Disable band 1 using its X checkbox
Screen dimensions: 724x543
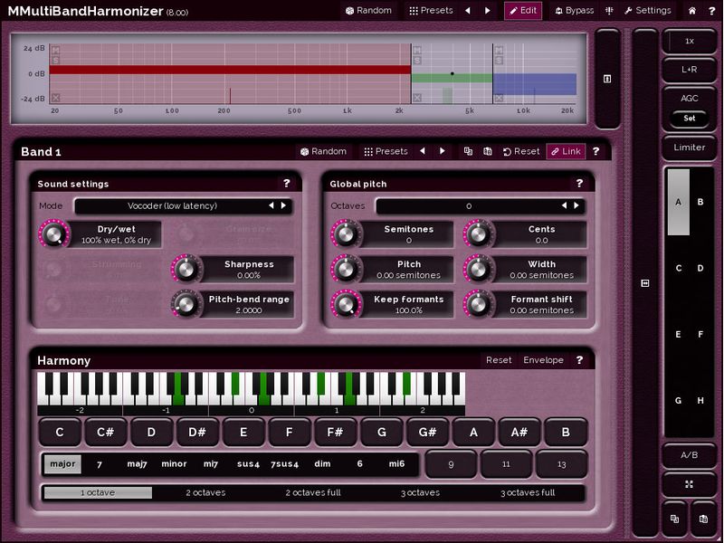click(x=56, y=98)
